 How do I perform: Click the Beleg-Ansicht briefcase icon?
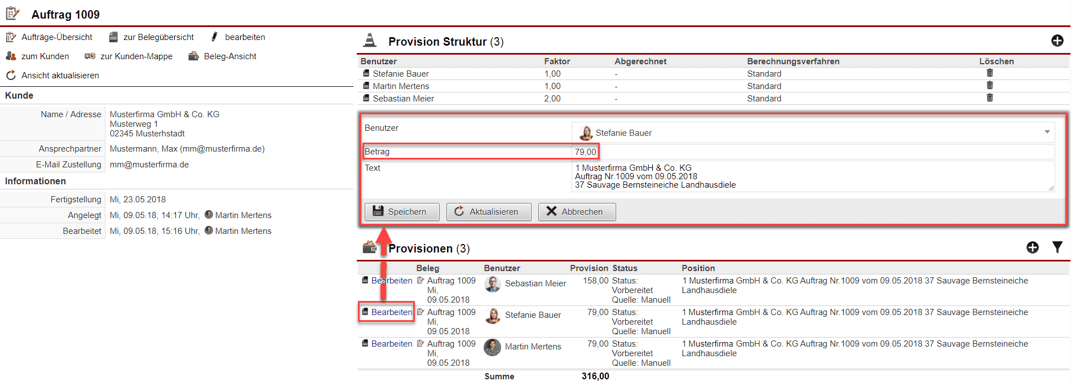coord(193,56)
